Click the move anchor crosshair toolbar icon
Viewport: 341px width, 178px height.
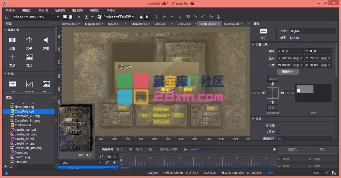click(x=157, y=17)
